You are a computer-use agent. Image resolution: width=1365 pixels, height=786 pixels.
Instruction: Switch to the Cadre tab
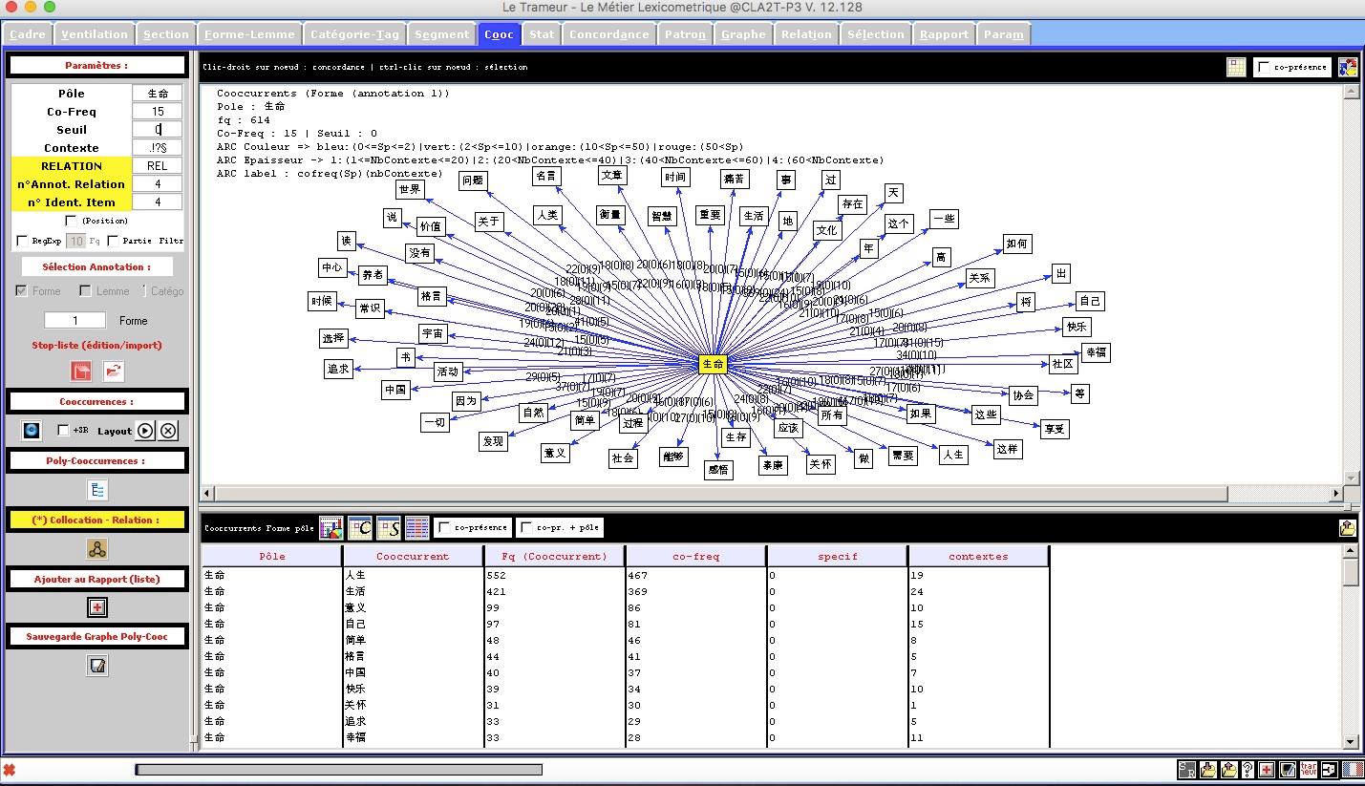pos(27,34)
